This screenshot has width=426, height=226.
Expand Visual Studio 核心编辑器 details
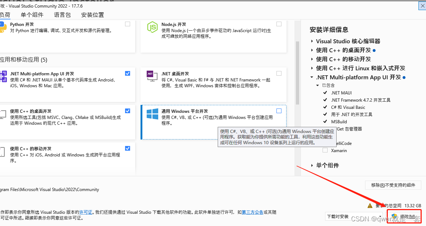312,41
